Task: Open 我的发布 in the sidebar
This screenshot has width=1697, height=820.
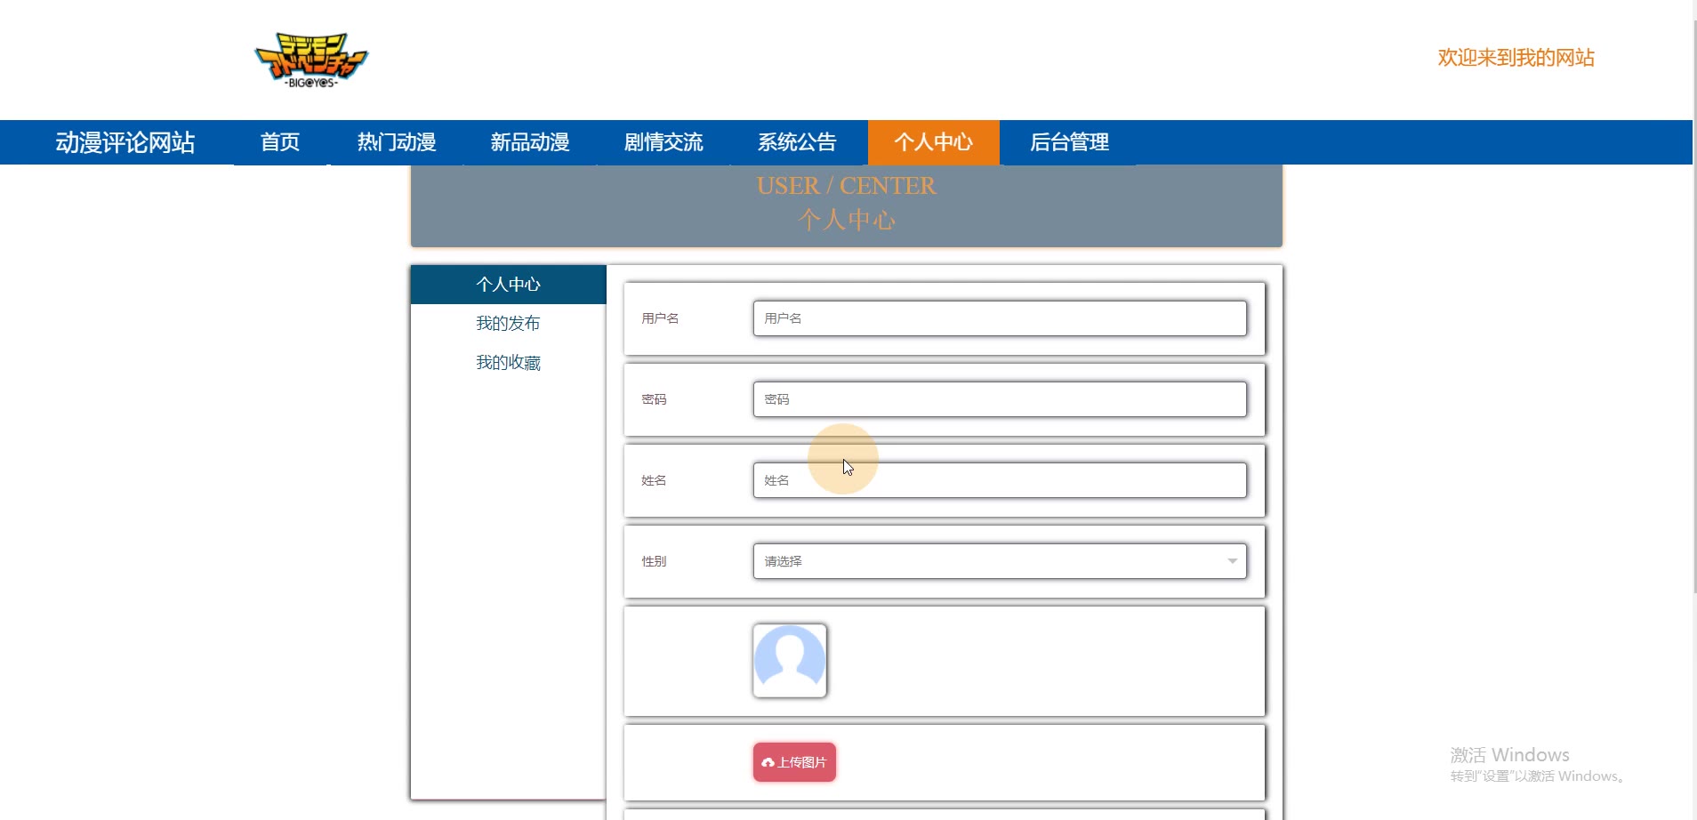Action: pos(508,324)
